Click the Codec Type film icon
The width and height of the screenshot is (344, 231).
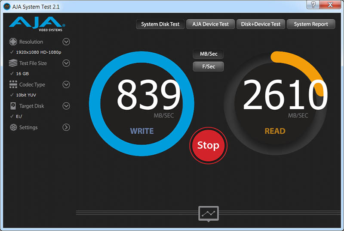click(x=13, y=84)
